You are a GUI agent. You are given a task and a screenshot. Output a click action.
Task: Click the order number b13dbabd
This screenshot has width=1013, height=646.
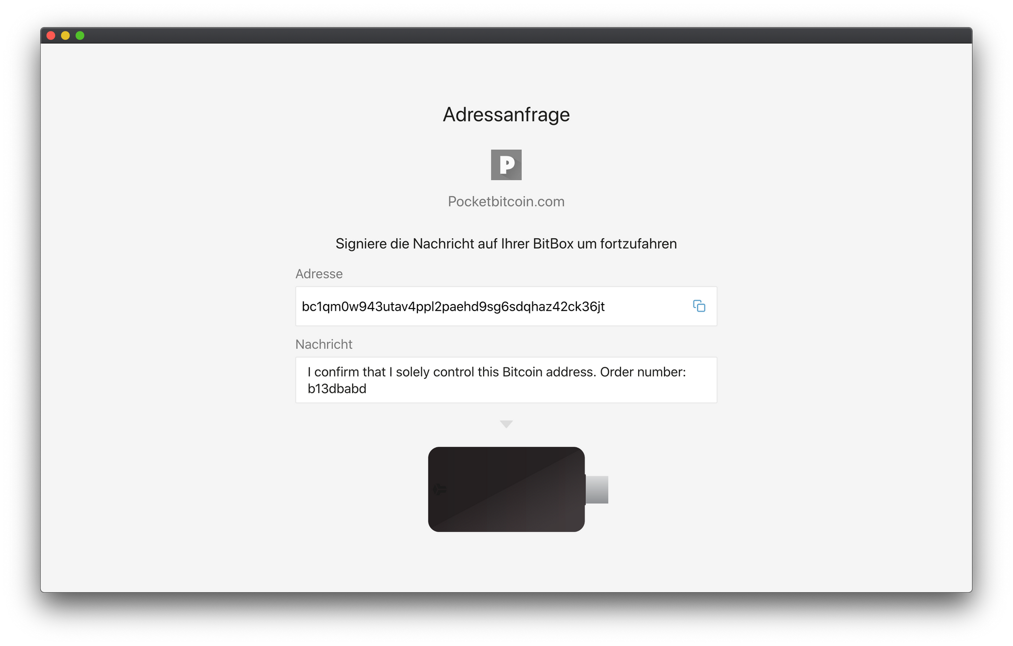337,389
